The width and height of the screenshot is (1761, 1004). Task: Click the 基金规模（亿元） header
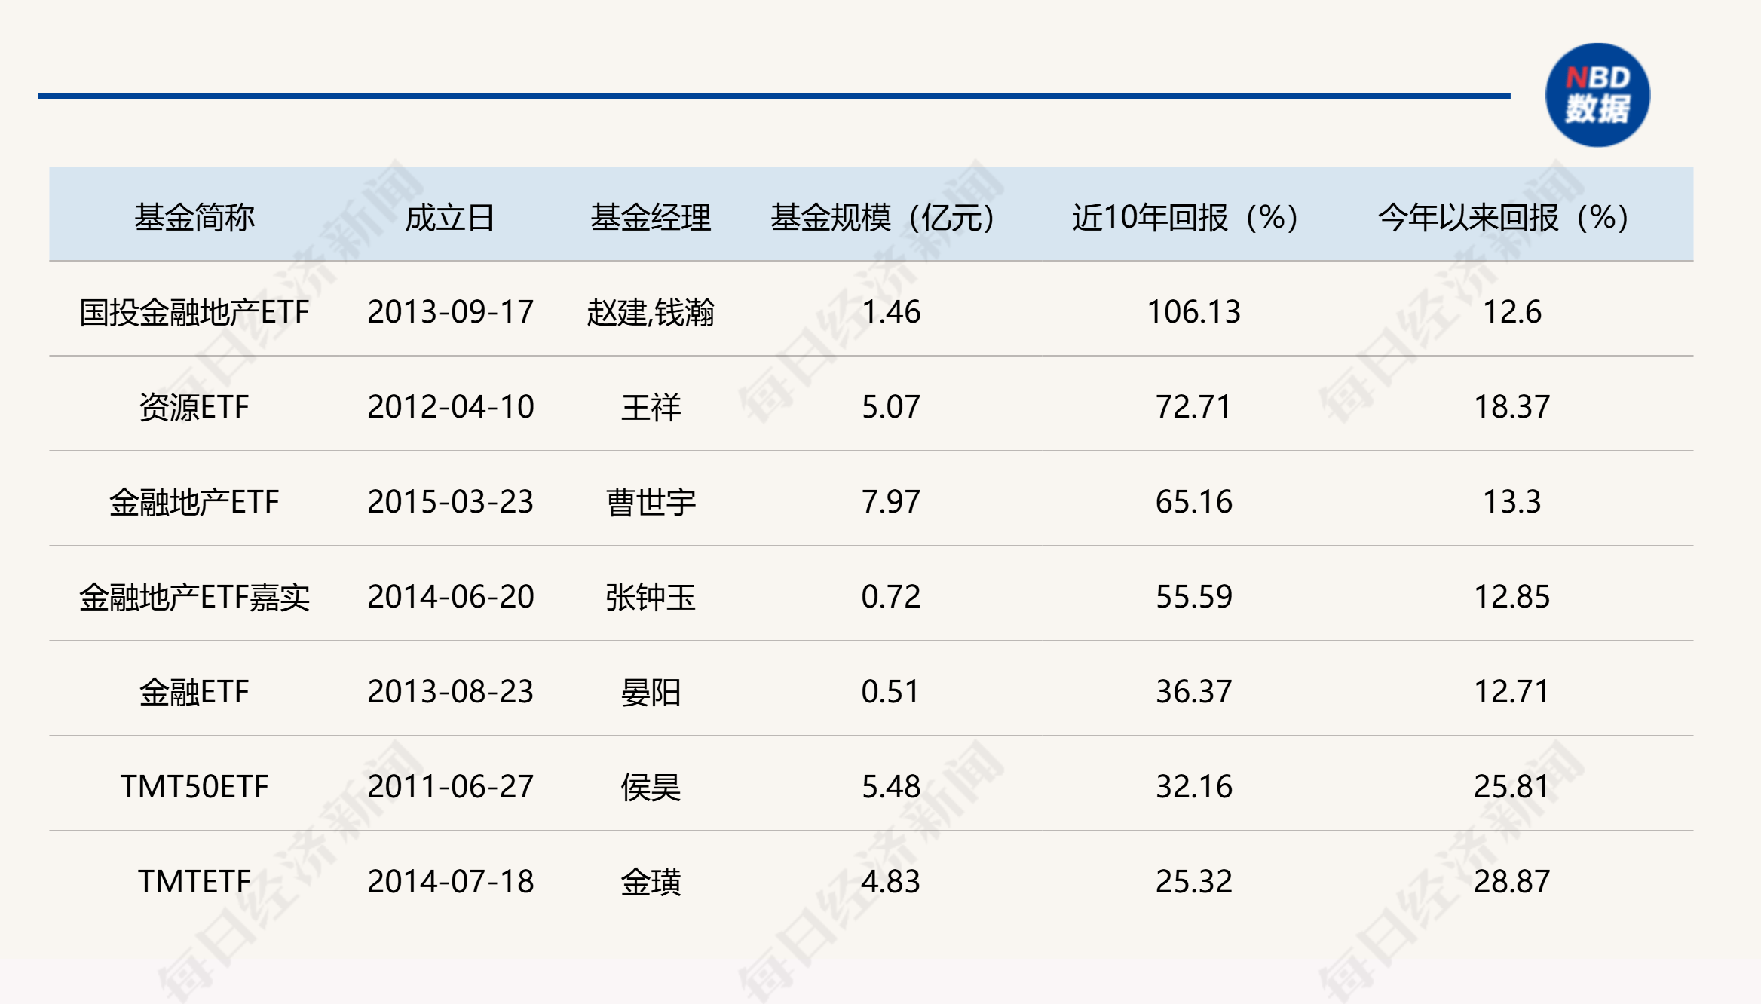coord(883,217)
